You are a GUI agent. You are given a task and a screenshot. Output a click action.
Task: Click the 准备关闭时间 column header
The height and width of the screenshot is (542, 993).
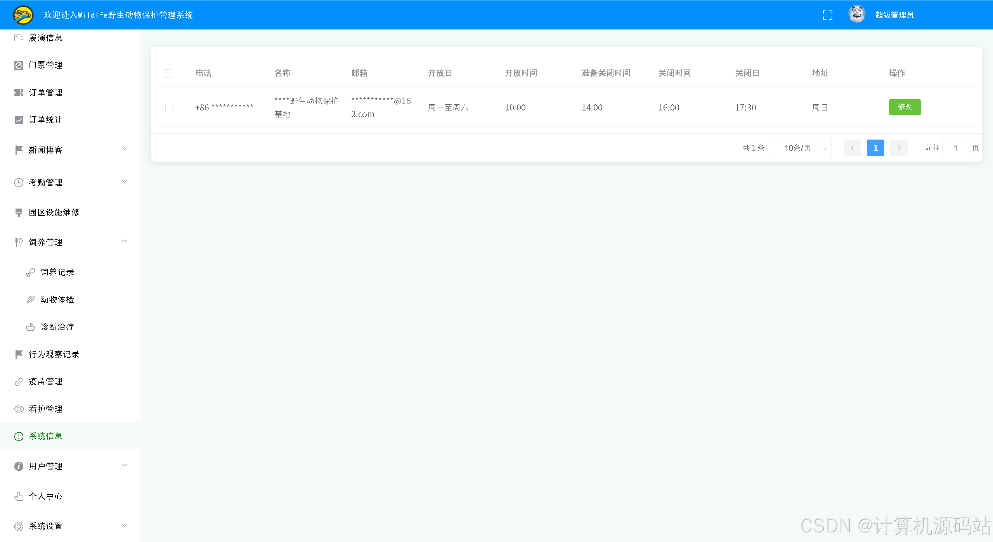tap(605, 73)
